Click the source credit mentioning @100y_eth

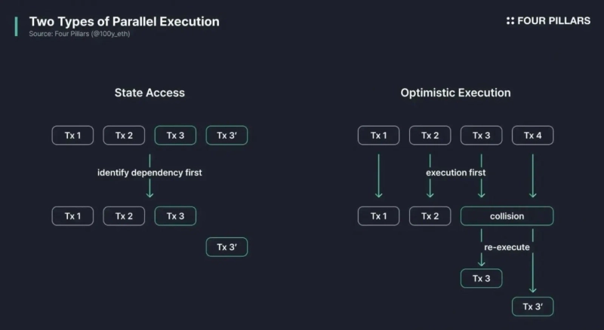pos(79,34)
